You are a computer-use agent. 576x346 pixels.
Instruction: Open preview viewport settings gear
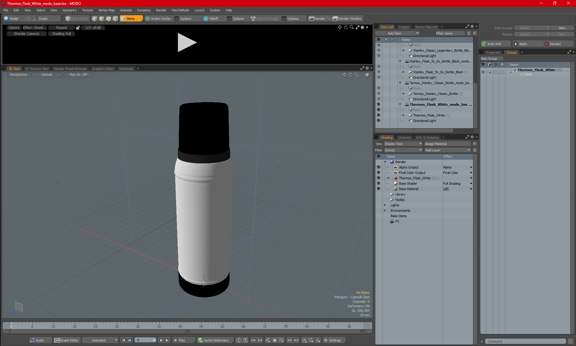point(362,27)
